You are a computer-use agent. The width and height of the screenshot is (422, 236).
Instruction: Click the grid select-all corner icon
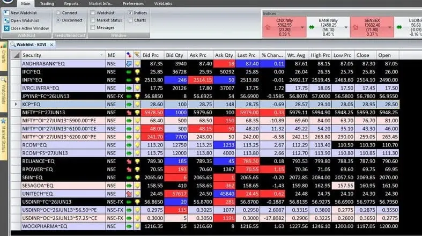[16, 55]
